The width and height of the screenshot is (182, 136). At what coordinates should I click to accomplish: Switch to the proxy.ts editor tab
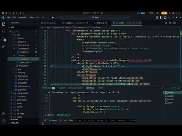tap(100, 23)
